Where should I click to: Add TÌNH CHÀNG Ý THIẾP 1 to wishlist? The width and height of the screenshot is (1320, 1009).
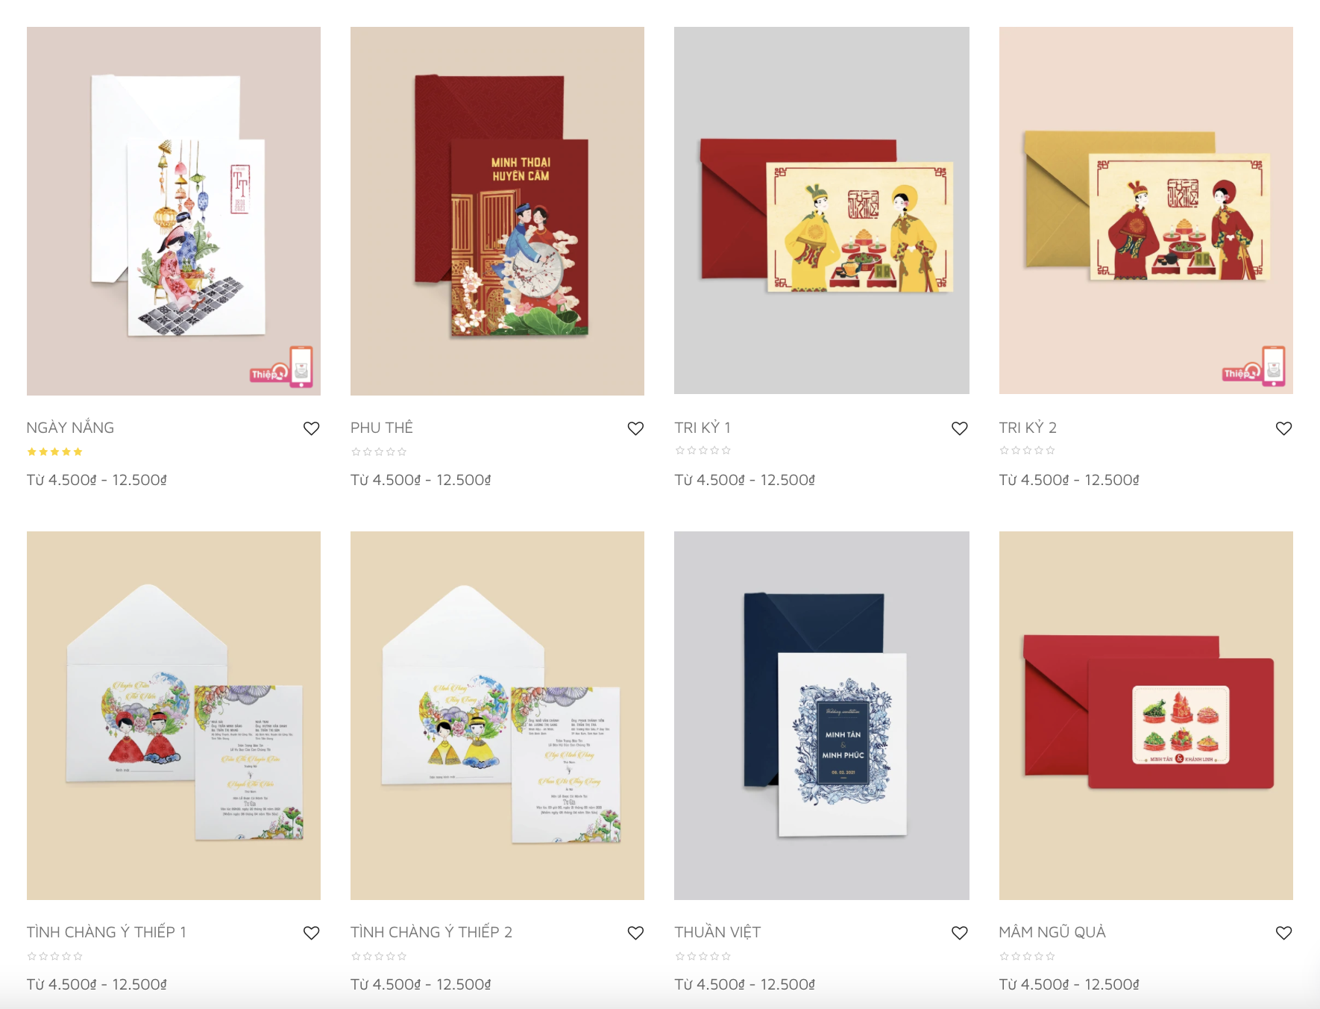click(x=312, y=933)
